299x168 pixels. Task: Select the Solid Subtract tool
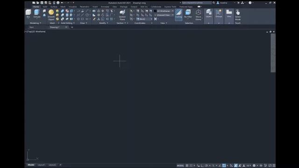[x=62, y=15]
